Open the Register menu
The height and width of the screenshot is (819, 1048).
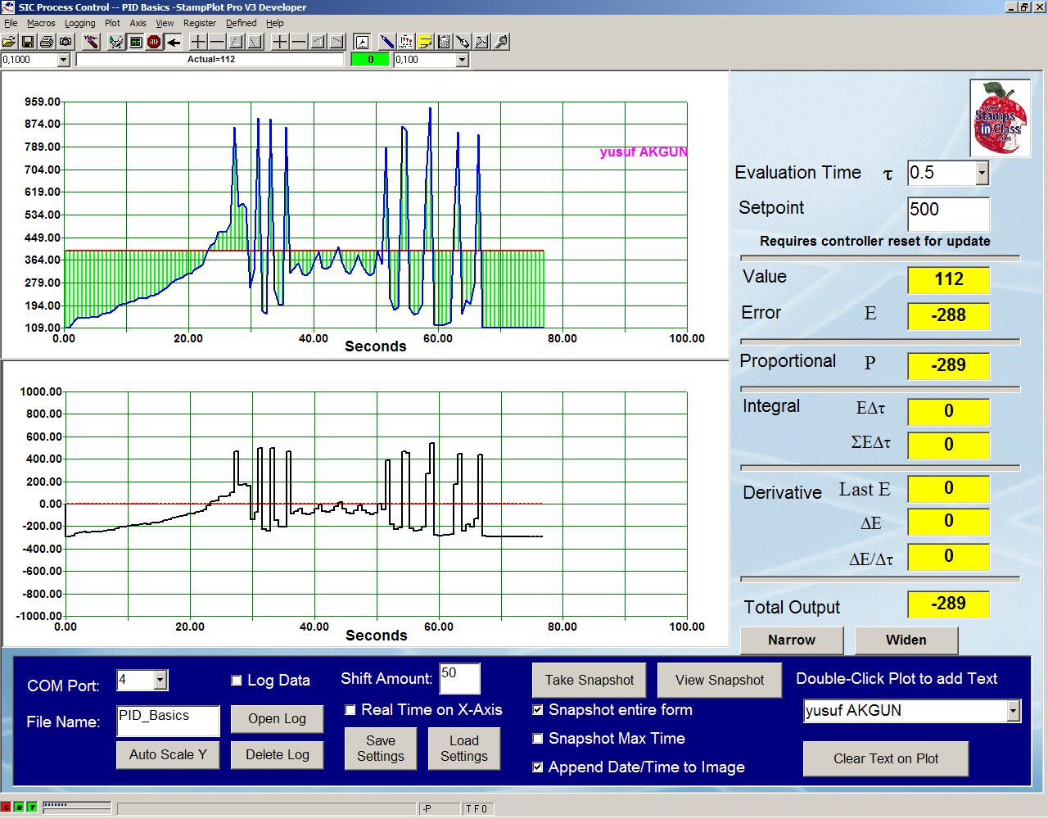[x=200, y=23]
